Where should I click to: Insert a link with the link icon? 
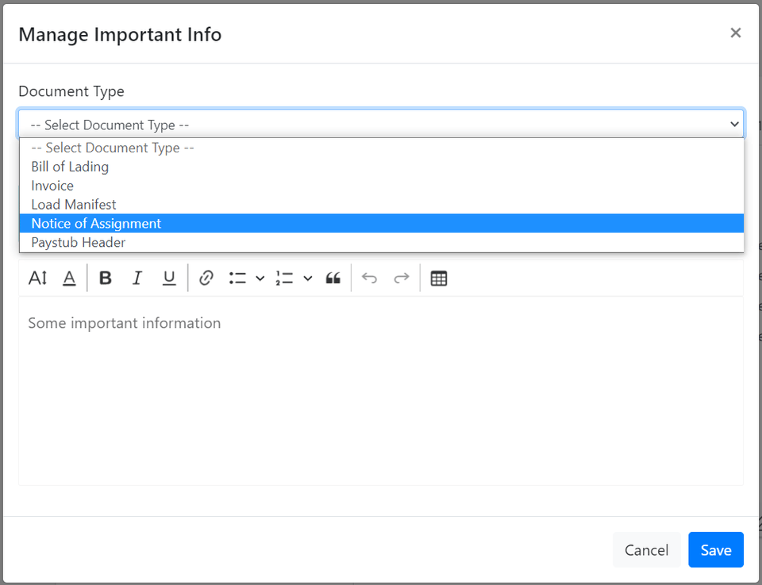[206, 278]
